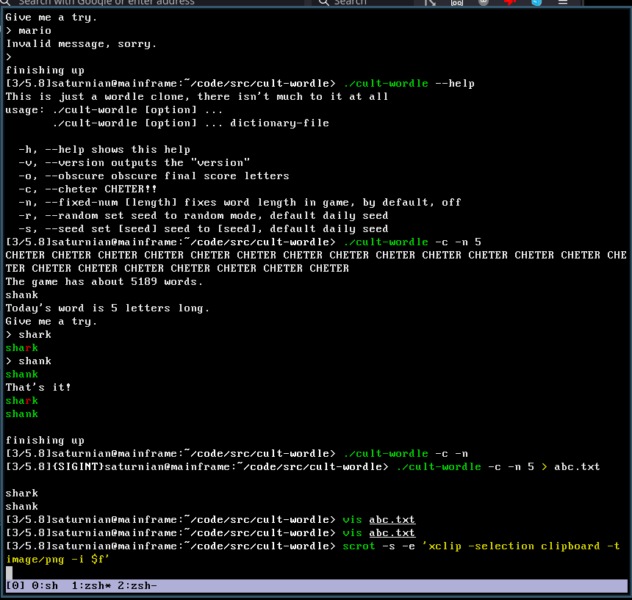Click the 'usage: ./cult-wordle [option] ...' line

coord(114,110)
